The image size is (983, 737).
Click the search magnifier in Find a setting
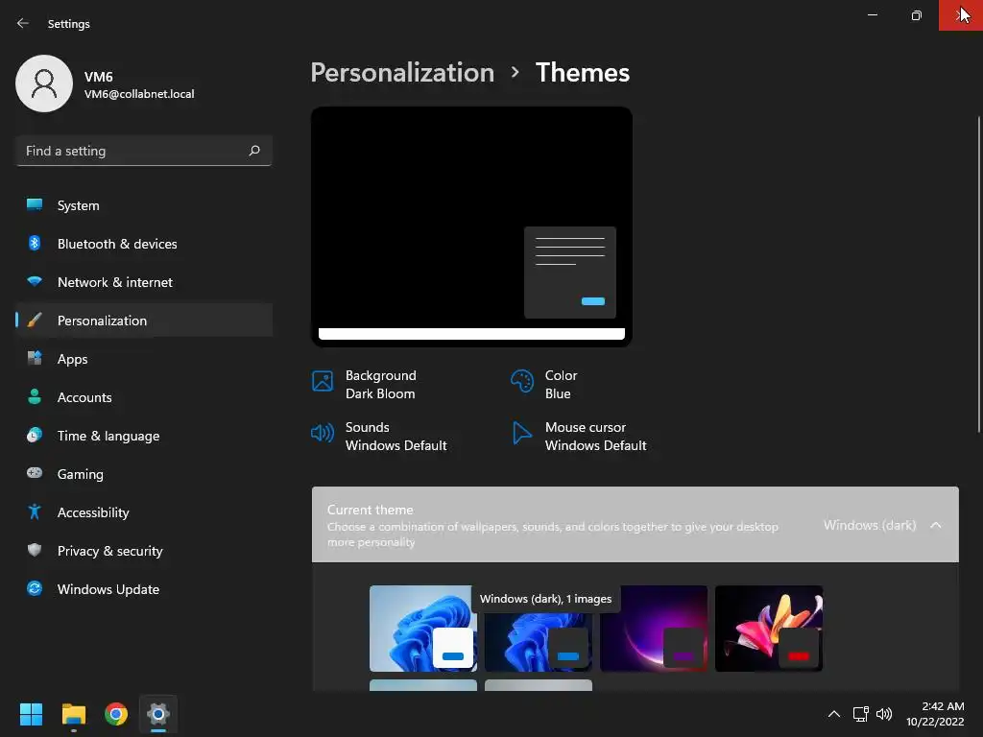click(x=253, y=151)
